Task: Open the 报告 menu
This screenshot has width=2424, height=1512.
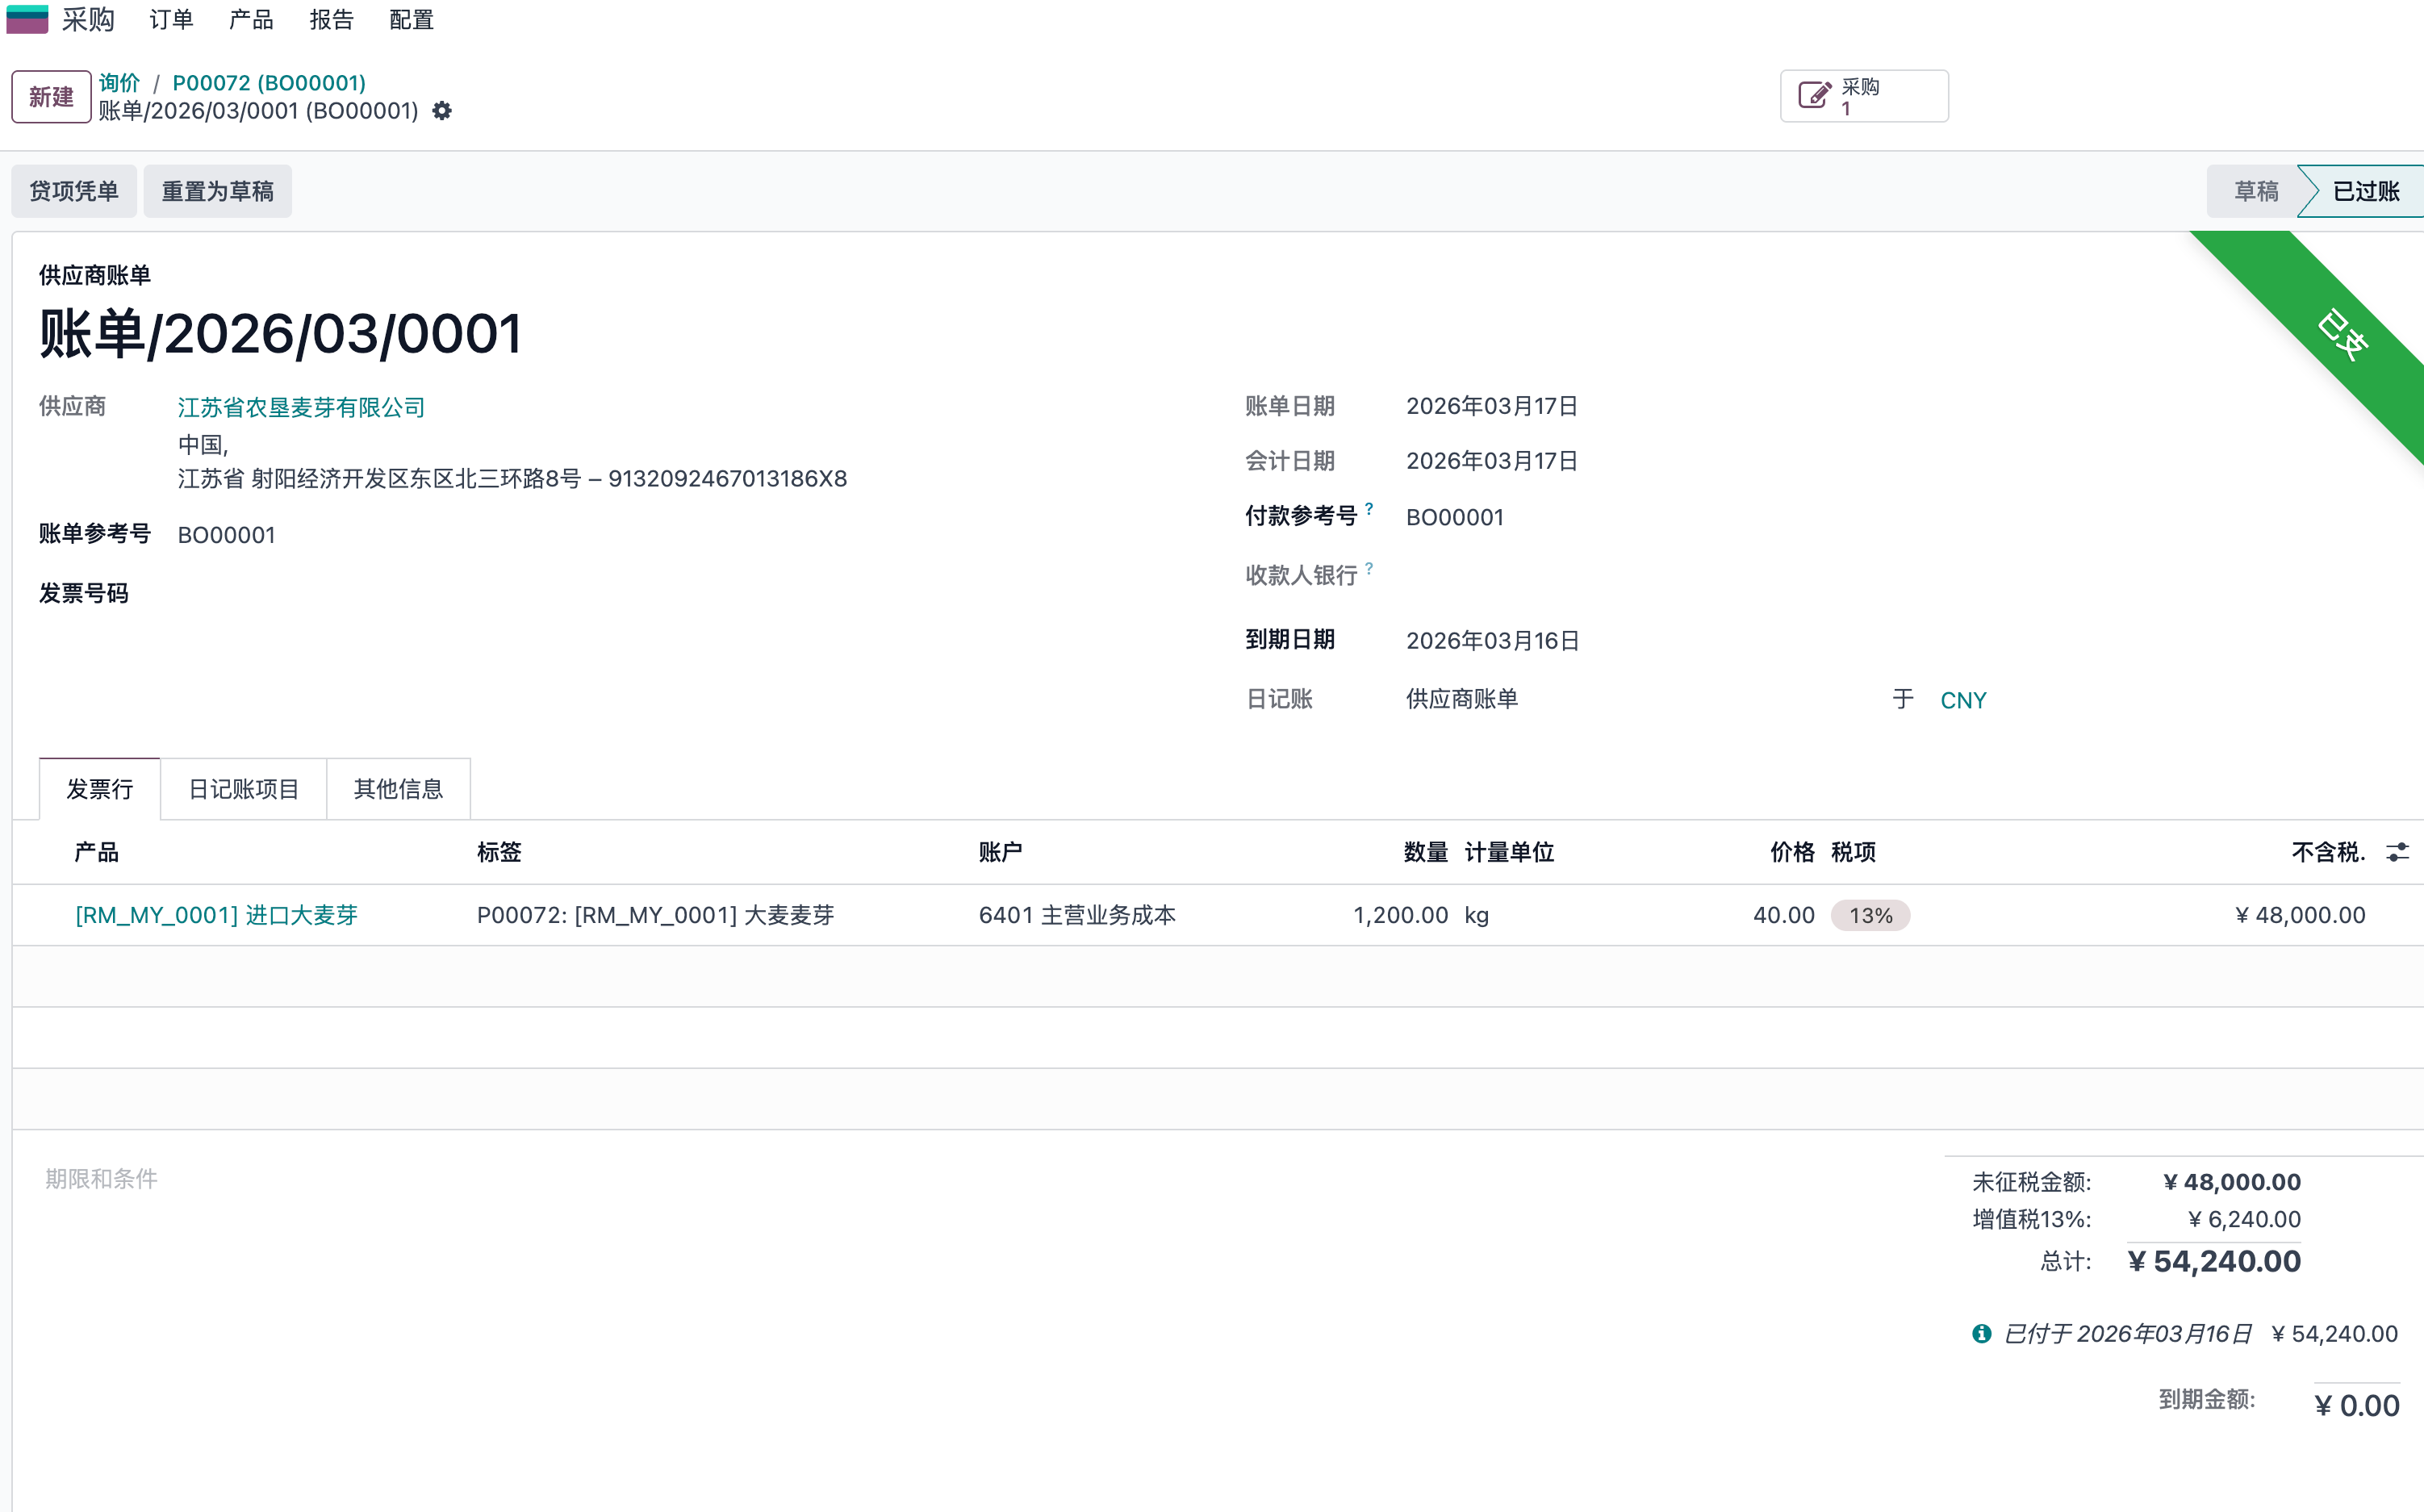Action: [x=331, y=19]
